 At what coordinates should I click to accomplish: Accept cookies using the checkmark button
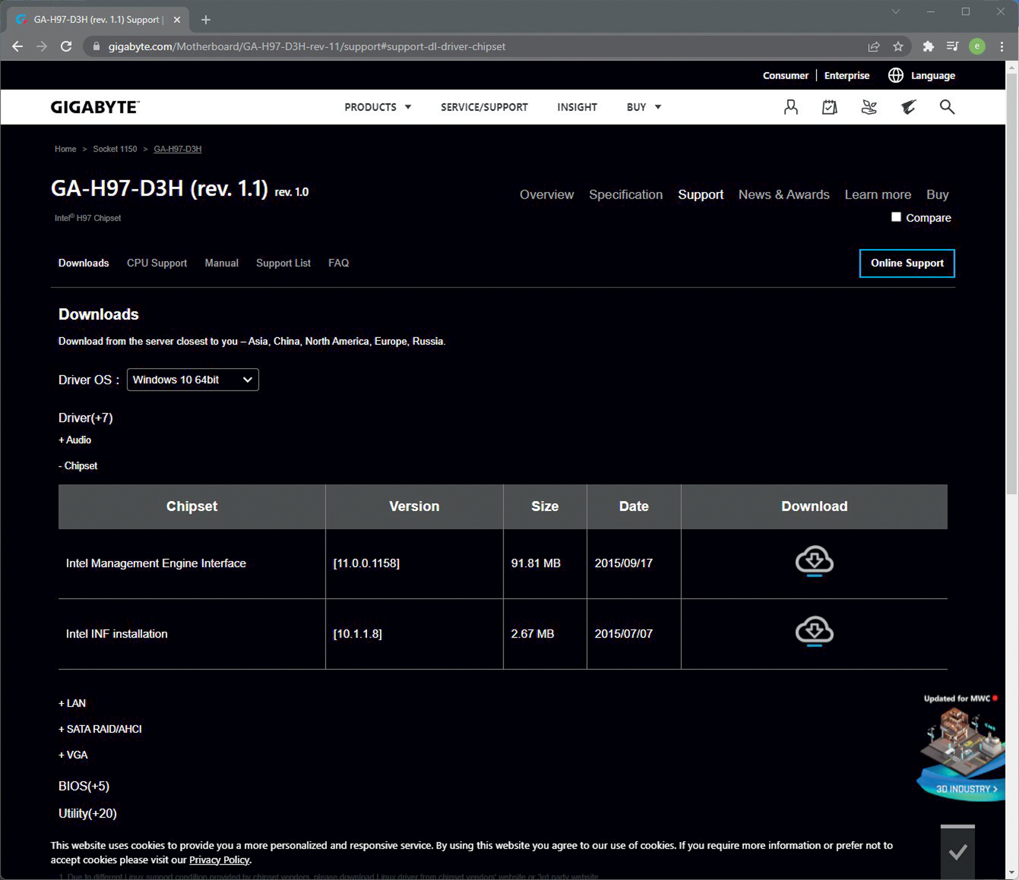957,852
